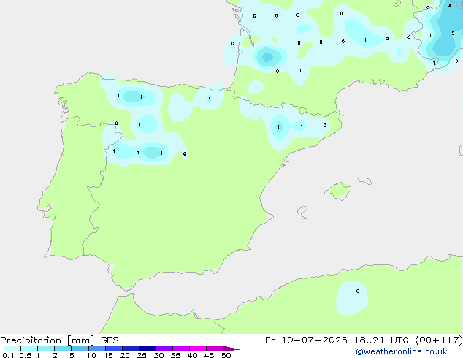Viewport: 463px width, 358px height.
Task: Click the legend value "35"
Action: coord(175,355)
